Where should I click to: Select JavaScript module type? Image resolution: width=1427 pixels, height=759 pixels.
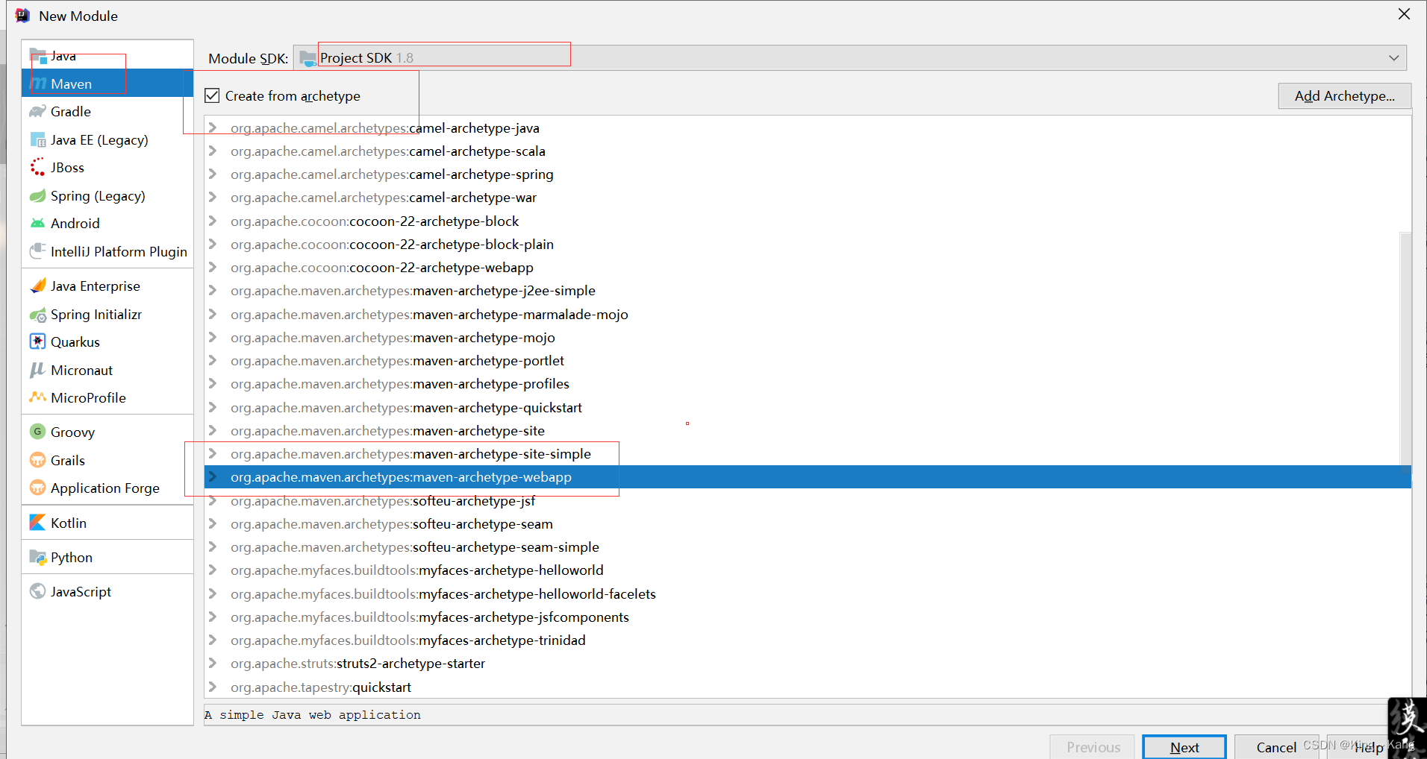pyautogui.click(x=107, y=591)
